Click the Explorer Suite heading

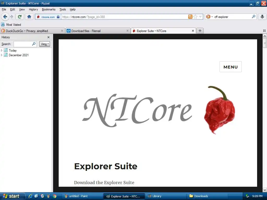point(106,166)
